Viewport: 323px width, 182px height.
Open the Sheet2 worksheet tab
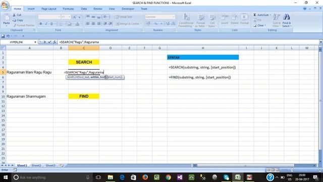(36, 165)
